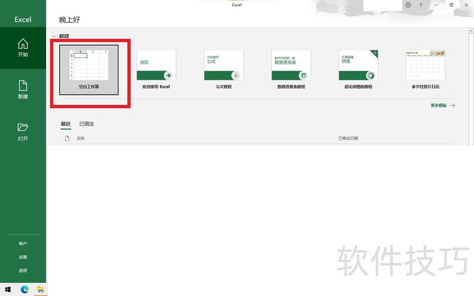Open the 帐户 settings page

(23, 243)
